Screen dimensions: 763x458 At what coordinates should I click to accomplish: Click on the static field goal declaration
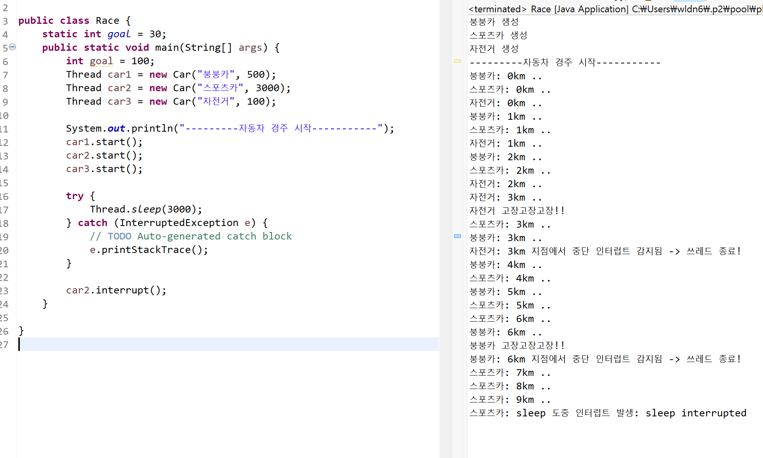click(119, 34)
